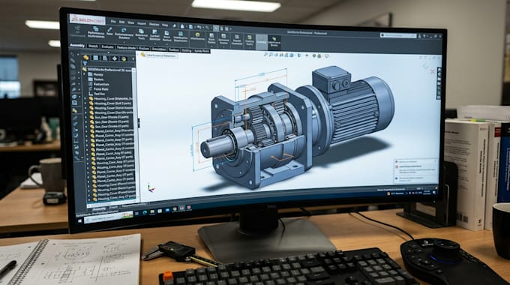
Task: Click the highlighted Select cursor tool icon
Action: [x=216, y=28]
